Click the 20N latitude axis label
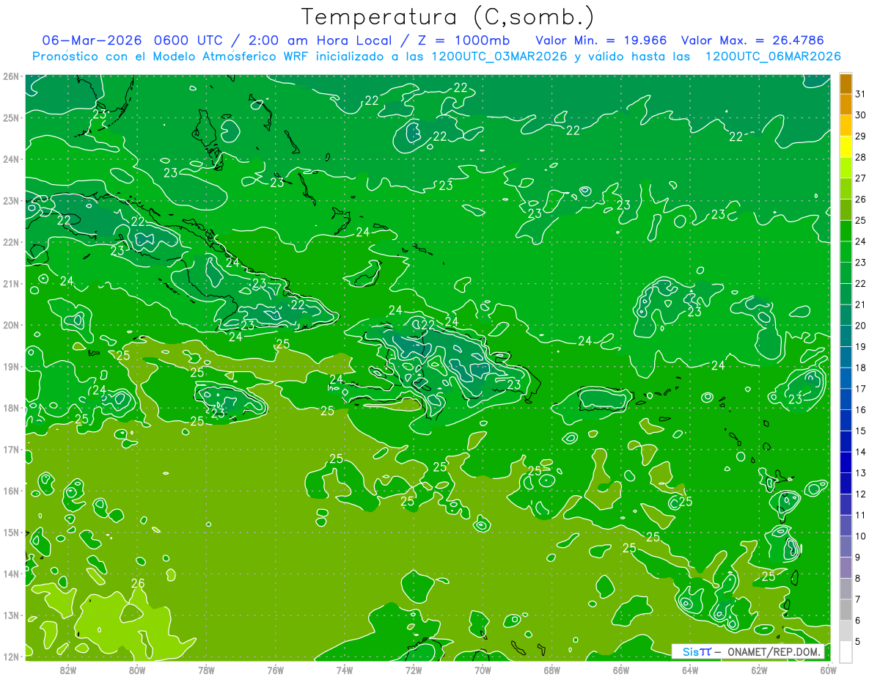The height and width of the screenshot is (680, 880). 10,325
